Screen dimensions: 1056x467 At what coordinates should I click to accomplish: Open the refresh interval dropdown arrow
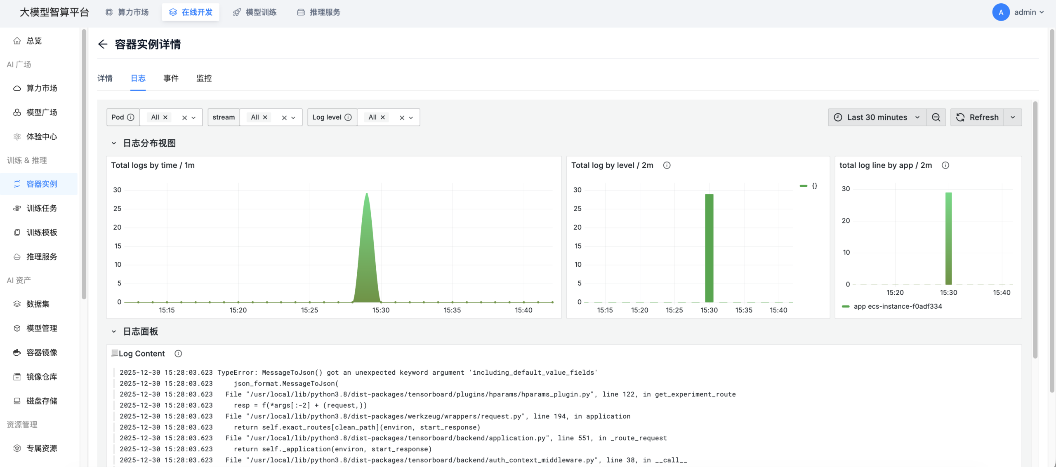click(x=1013, y=117)
